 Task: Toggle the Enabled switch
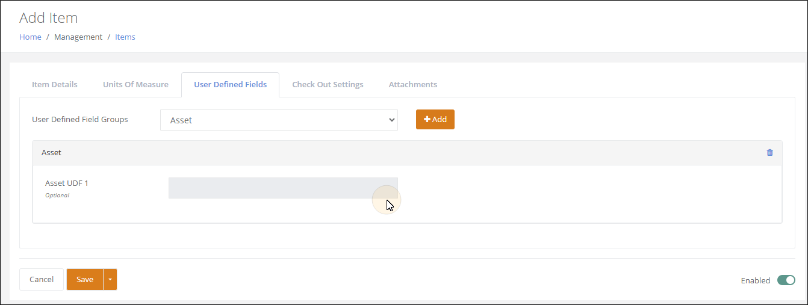786,280
